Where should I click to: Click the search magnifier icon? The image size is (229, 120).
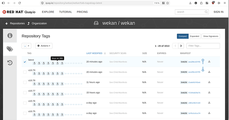(206, 12)
